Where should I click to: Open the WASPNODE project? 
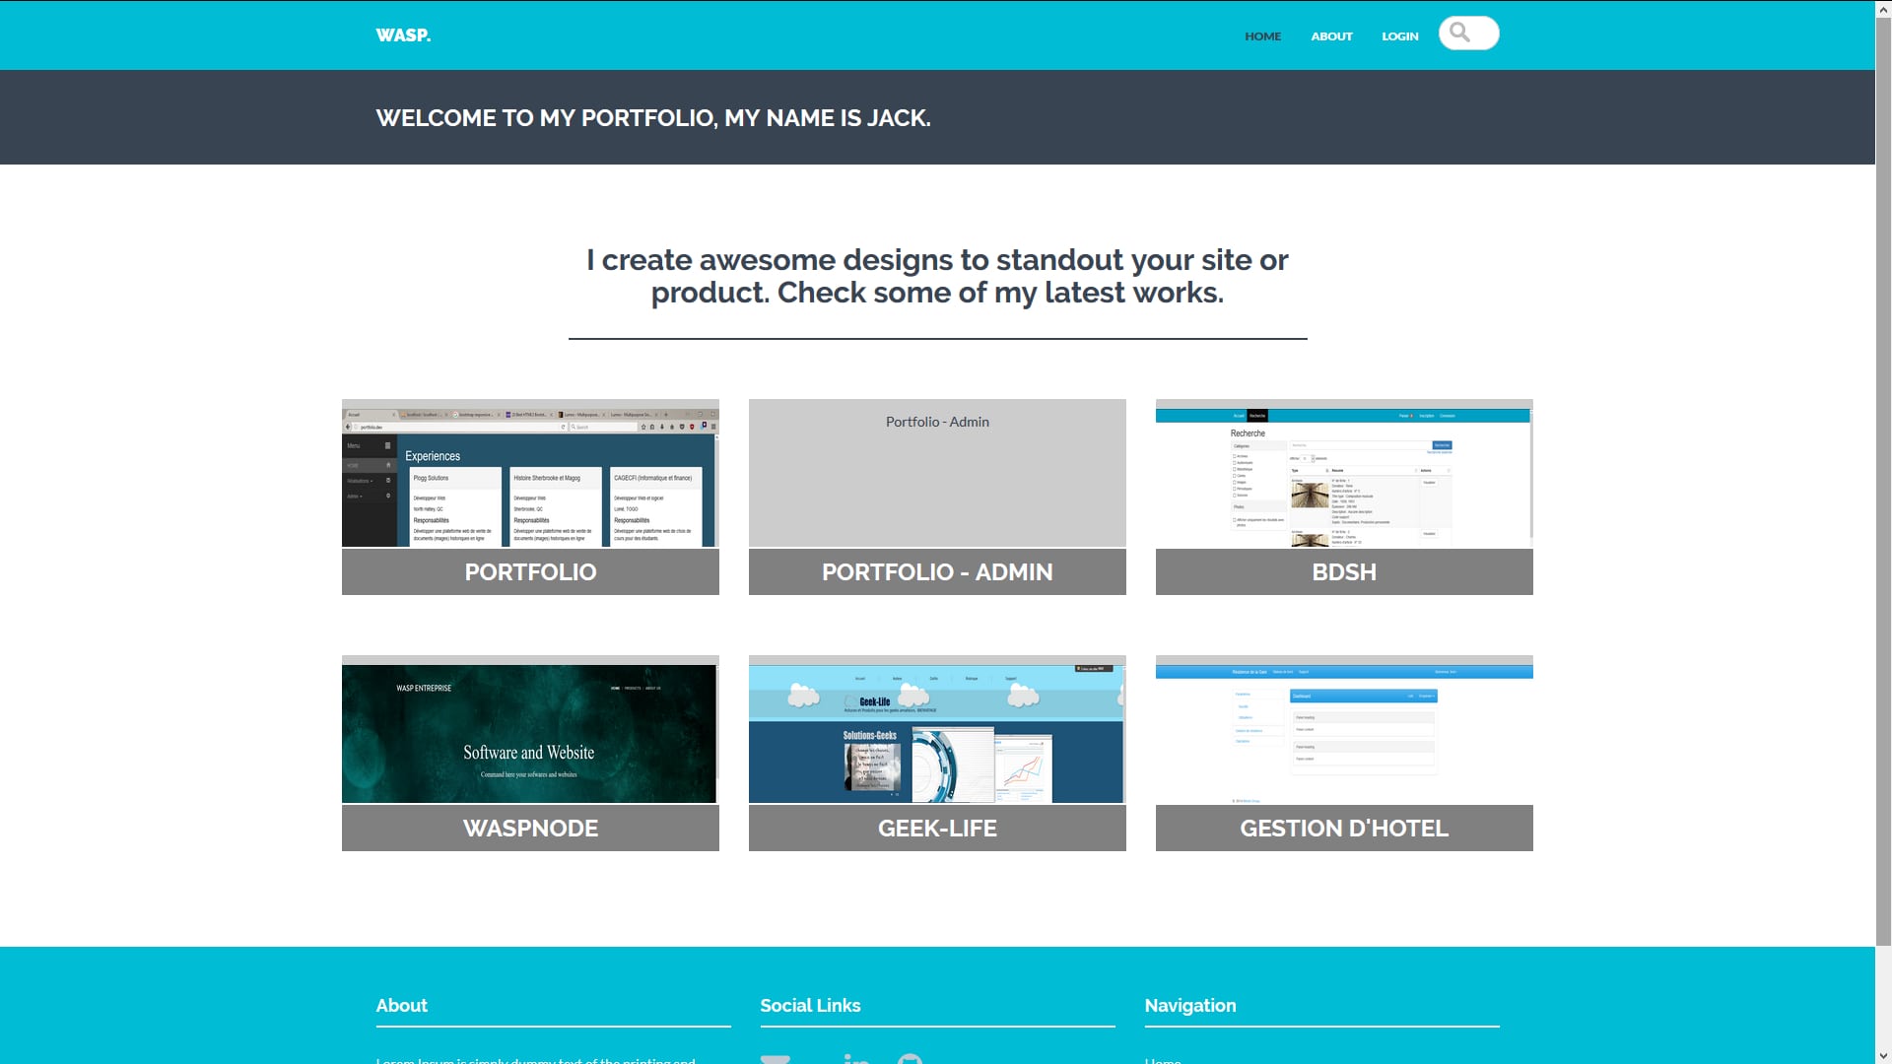coord(529,828)
